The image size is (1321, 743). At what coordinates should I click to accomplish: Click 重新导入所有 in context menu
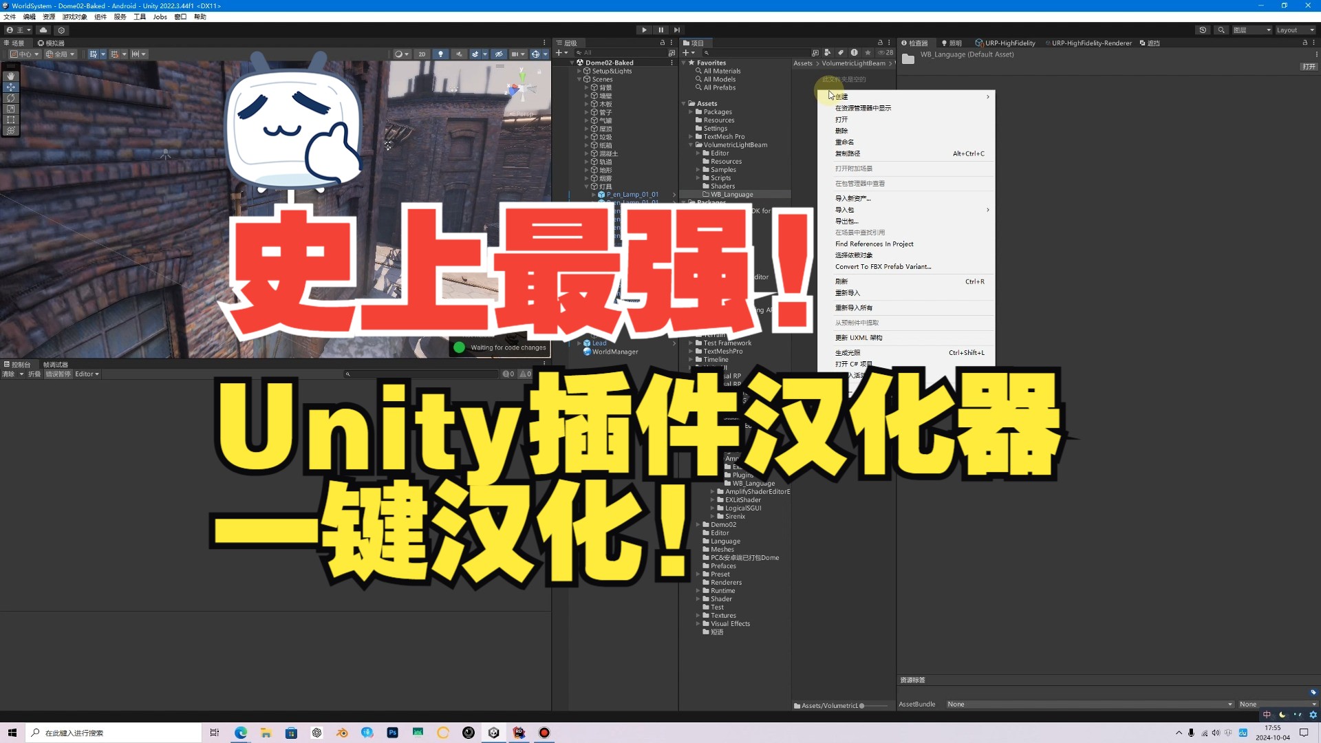pos(853,308)
